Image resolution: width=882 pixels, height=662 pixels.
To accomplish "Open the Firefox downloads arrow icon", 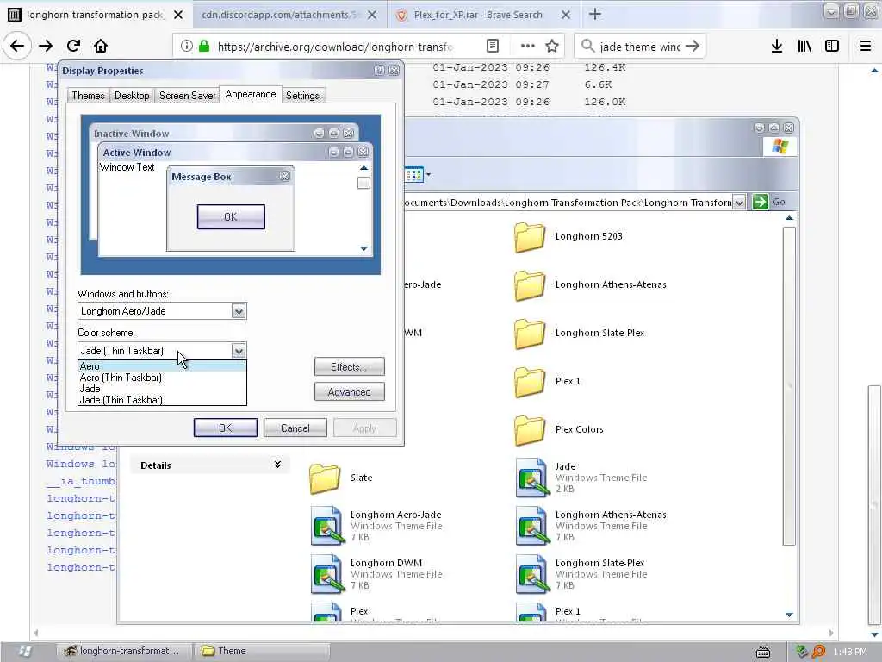I will [776, 47].
